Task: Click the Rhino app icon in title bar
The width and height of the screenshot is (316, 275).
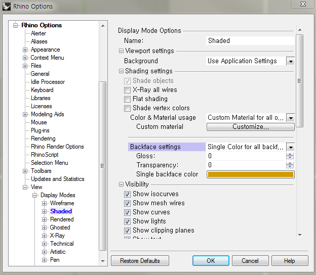Action: pyautogui.click(x=6, y=6)
